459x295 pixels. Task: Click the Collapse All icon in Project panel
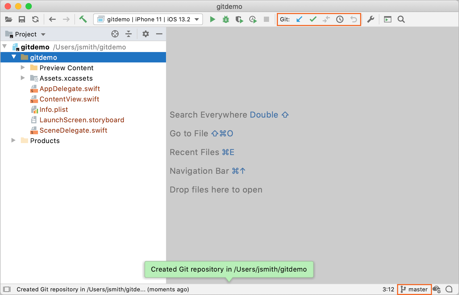(129, 34)
